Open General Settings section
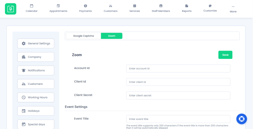 coord(35,43)
